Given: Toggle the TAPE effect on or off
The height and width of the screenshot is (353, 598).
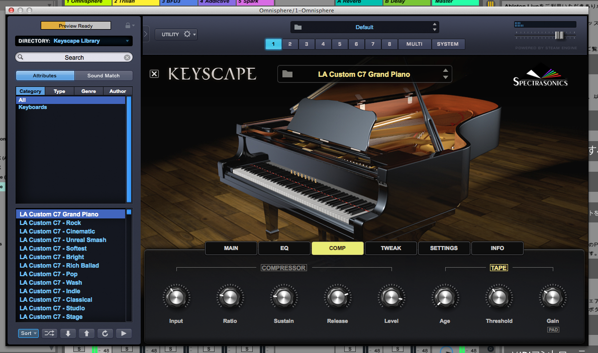Looking at the screenshot, I should 499,268.
